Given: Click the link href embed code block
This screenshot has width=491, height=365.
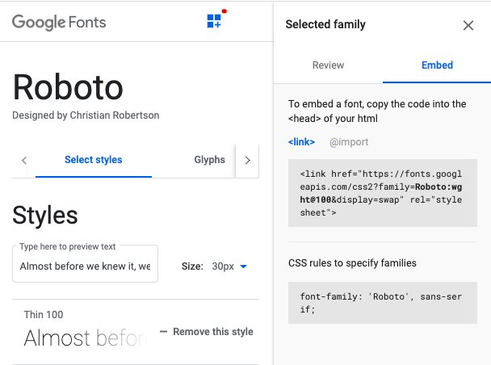Looking at the screenshot, I should pyautogui.click(x=382, y=193).
